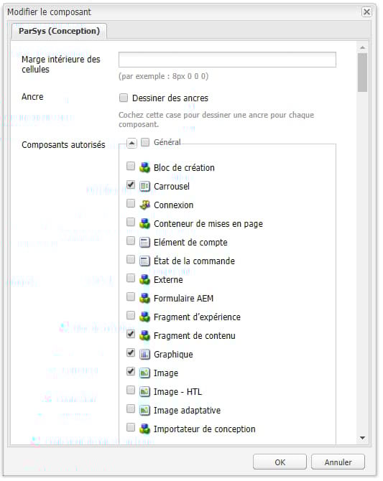Collapse the Général components group
The width and height of the screenshot is (383, 481).
(131, 143)
